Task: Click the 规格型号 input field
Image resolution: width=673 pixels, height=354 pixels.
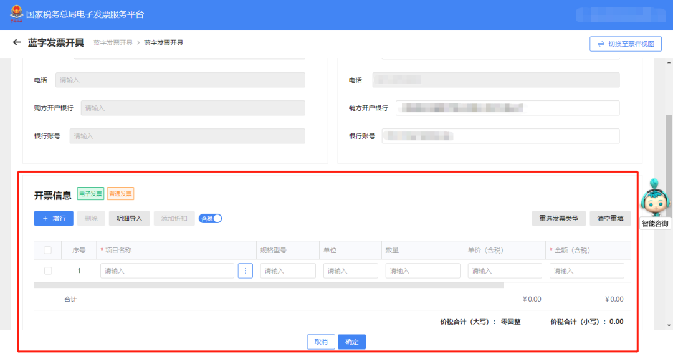Action: tap(287, 270)
